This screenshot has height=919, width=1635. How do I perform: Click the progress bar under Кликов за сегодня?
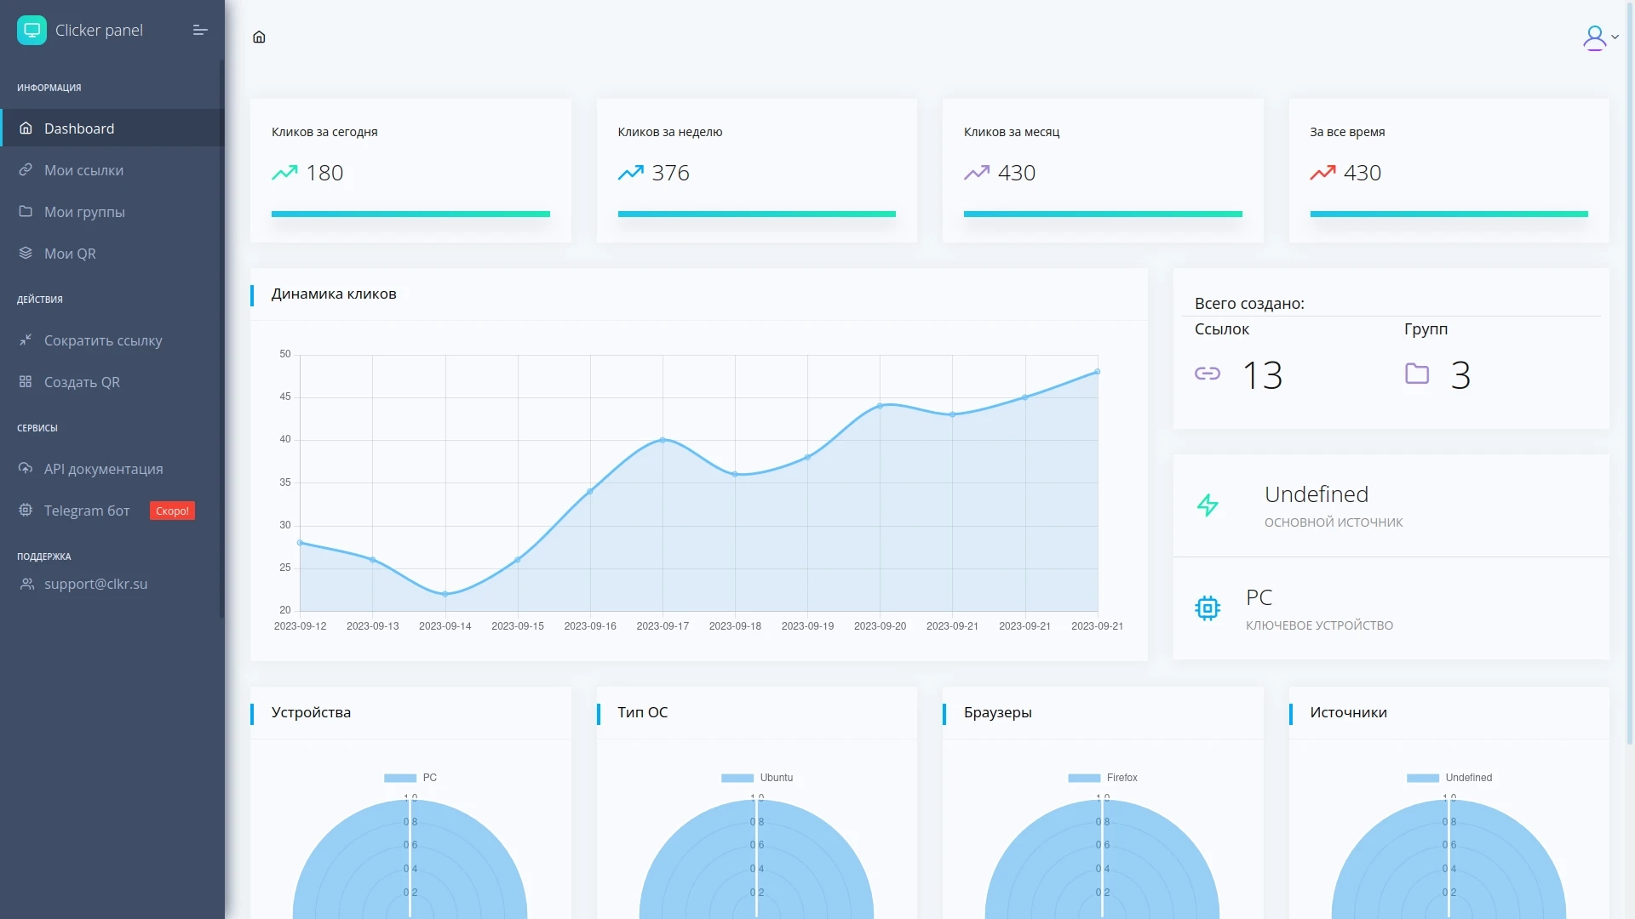(410, 214)
